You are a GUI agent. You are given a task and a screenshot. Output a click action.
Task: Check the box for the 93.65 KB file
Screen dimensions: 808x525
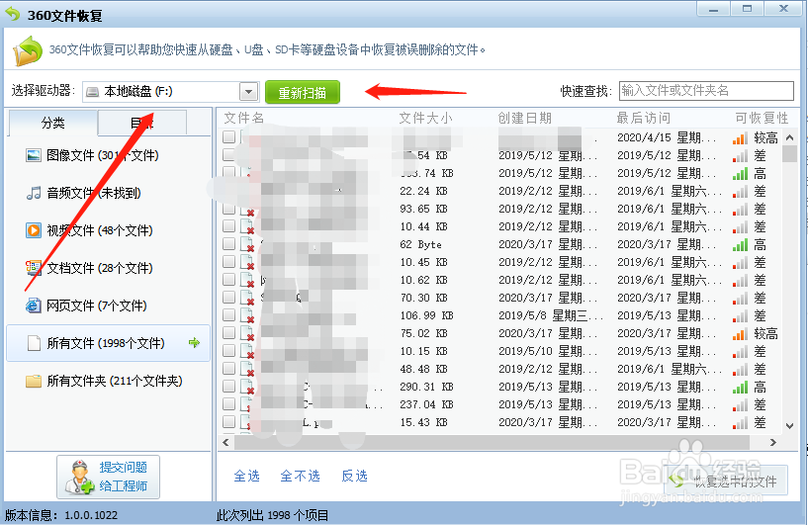[229, 209]
